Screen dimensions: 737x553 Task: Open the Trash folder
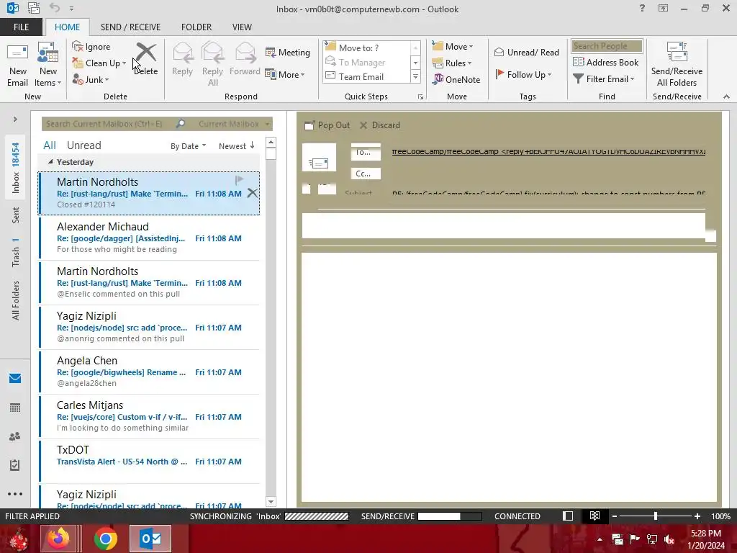(16, 253)
